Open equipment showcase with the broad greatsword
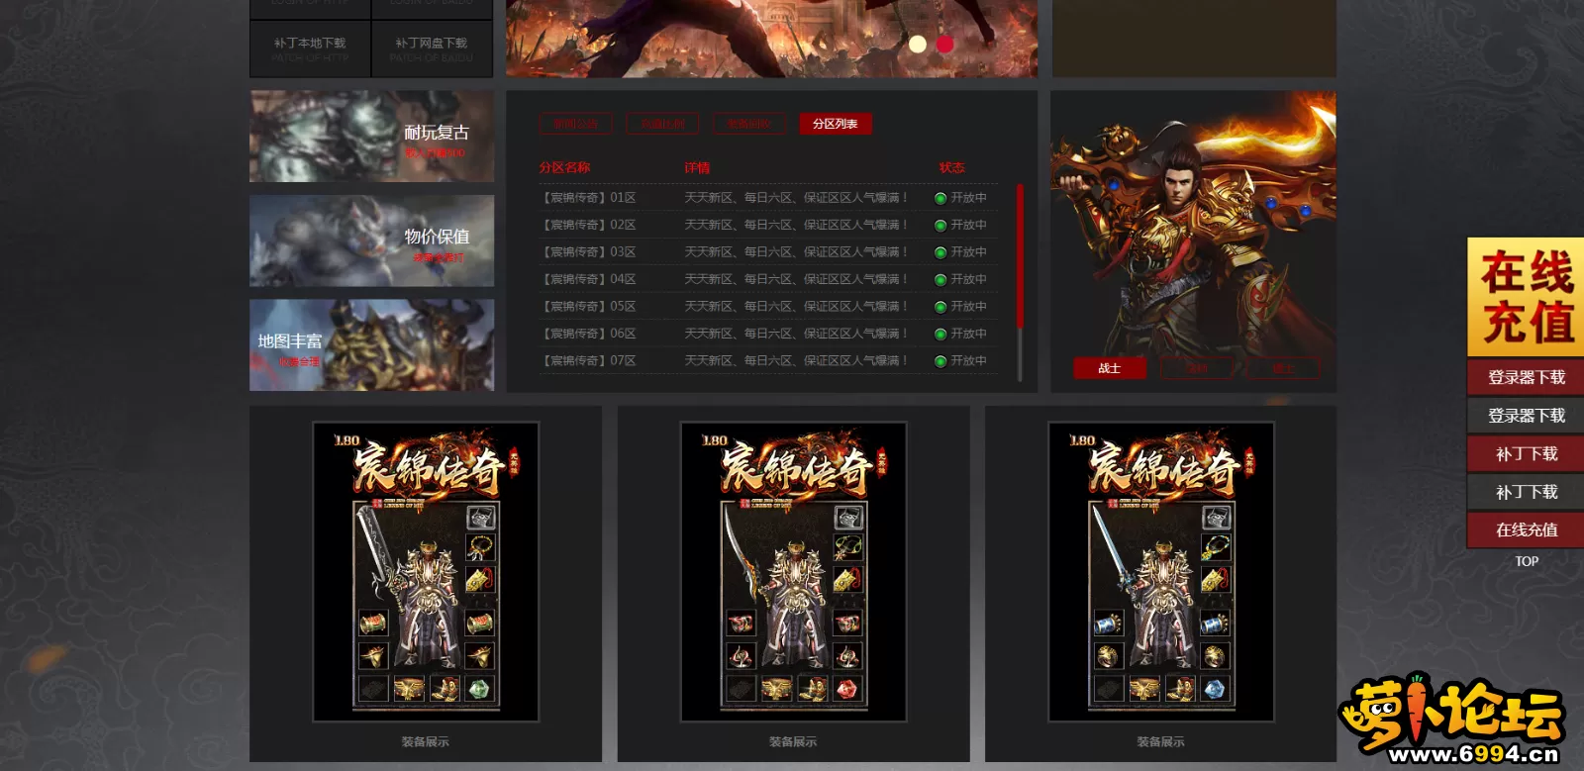 pyautogui.click(x=426, y=572)
